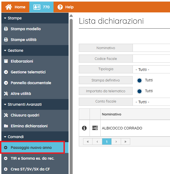Viewport: 170px width, 174px height.
Task: Open Altre utilità tools item
Action: coord(21,94)
